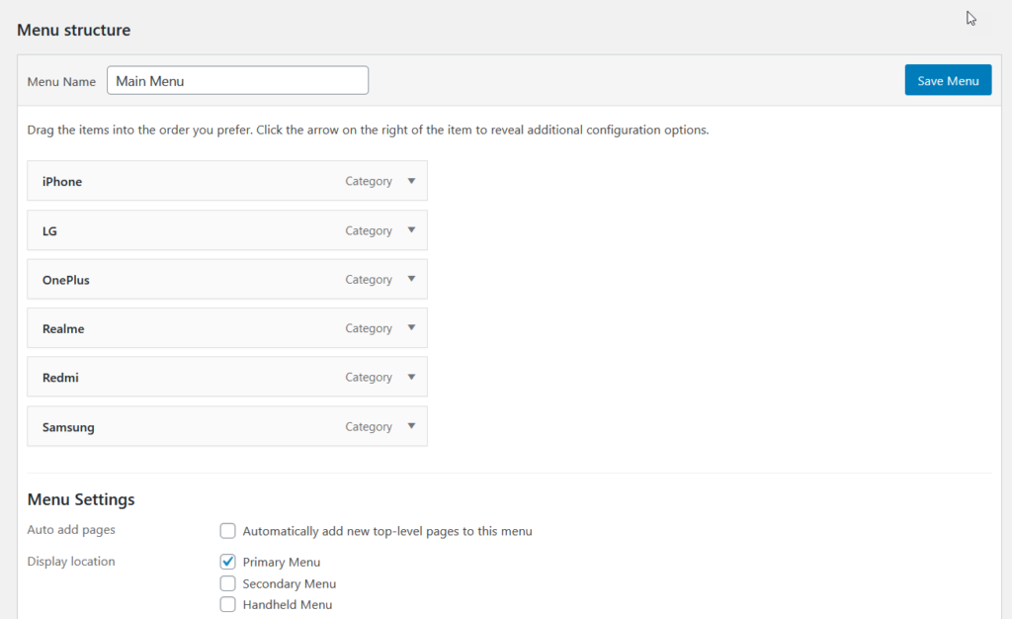Expand the OnePlus menu item arrow
1012x619 pixels.
(411, 279)
